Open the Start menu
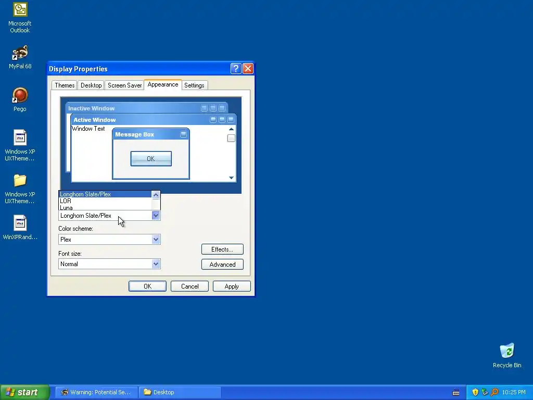The width and height of the screenshot is (533, 400). point(24,392)
